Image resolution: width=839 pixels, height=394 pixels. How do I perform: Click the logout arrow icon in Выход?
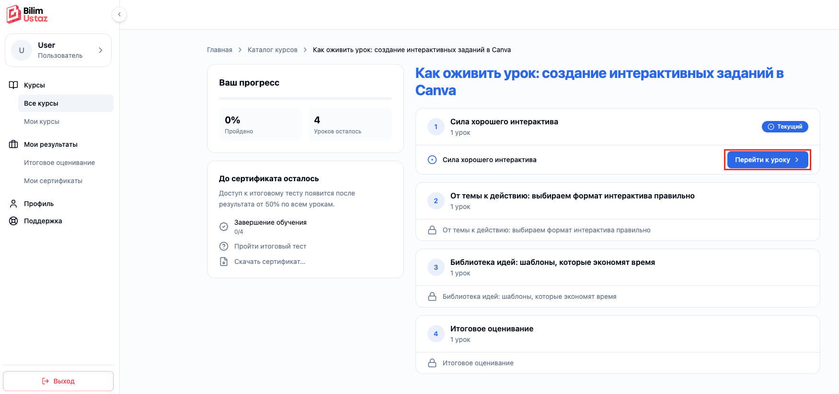pos(46,381)
